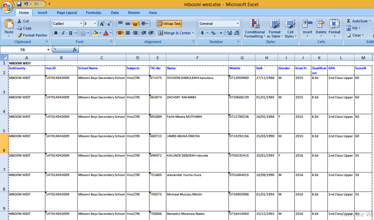
Task: Increase the cell indent
Action: click(151, 33)
